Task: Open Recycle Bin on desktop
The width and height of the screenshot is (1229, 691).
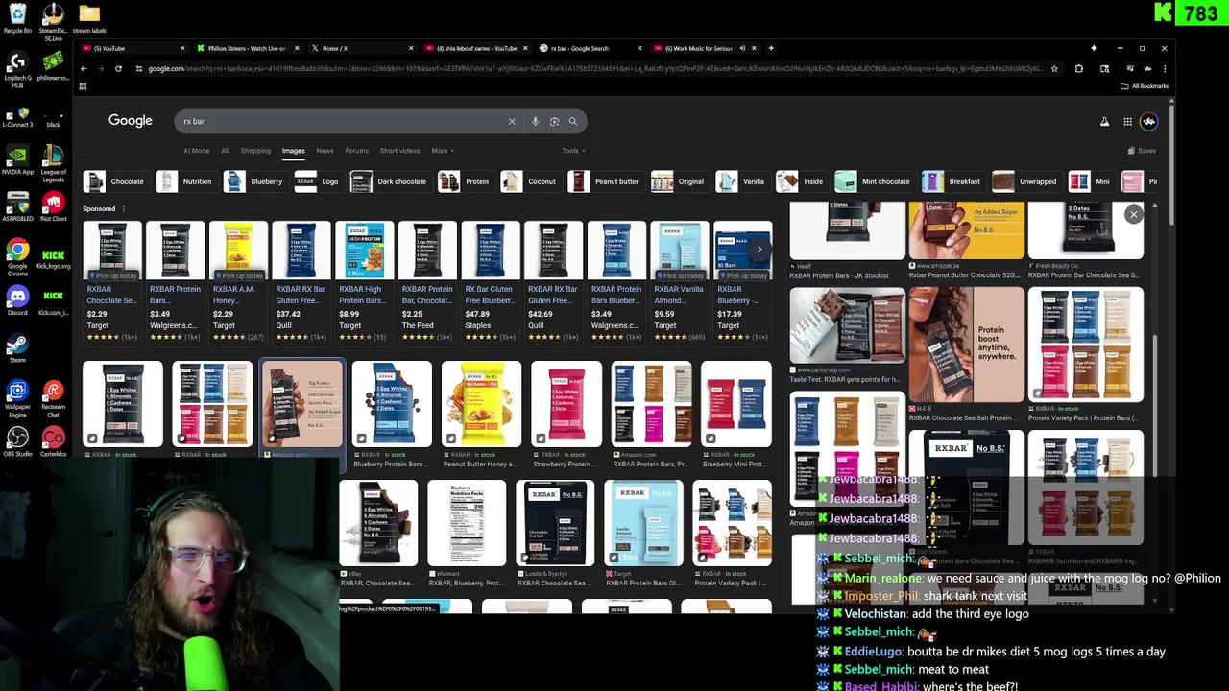Action: pos(17,18)
